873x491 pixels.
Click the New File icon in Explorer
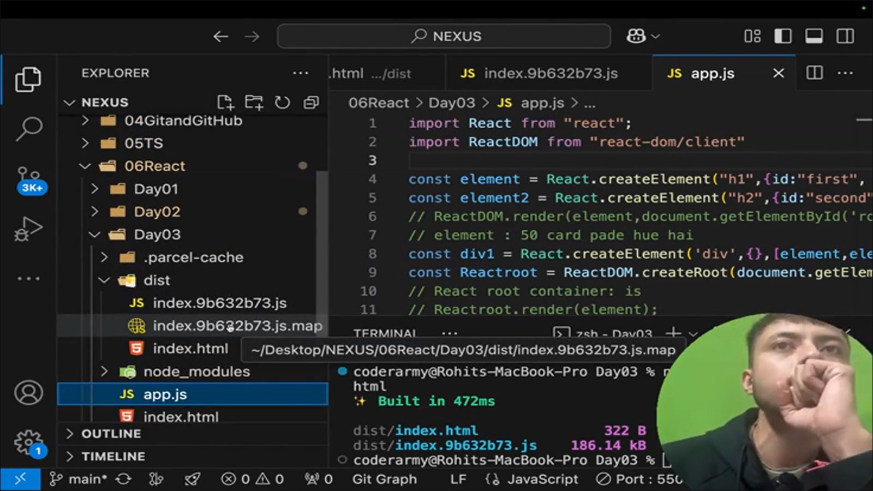click(x=225, y=103)
